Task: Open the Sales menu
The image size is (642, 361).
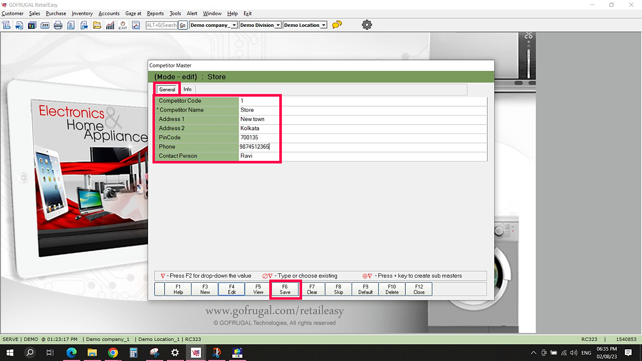Action: tap(35, 13)
